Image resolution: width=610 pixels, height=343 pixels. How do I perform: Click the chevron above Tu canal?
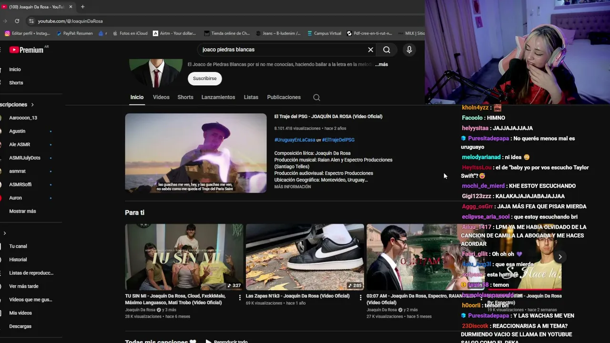tap(5, 233)
